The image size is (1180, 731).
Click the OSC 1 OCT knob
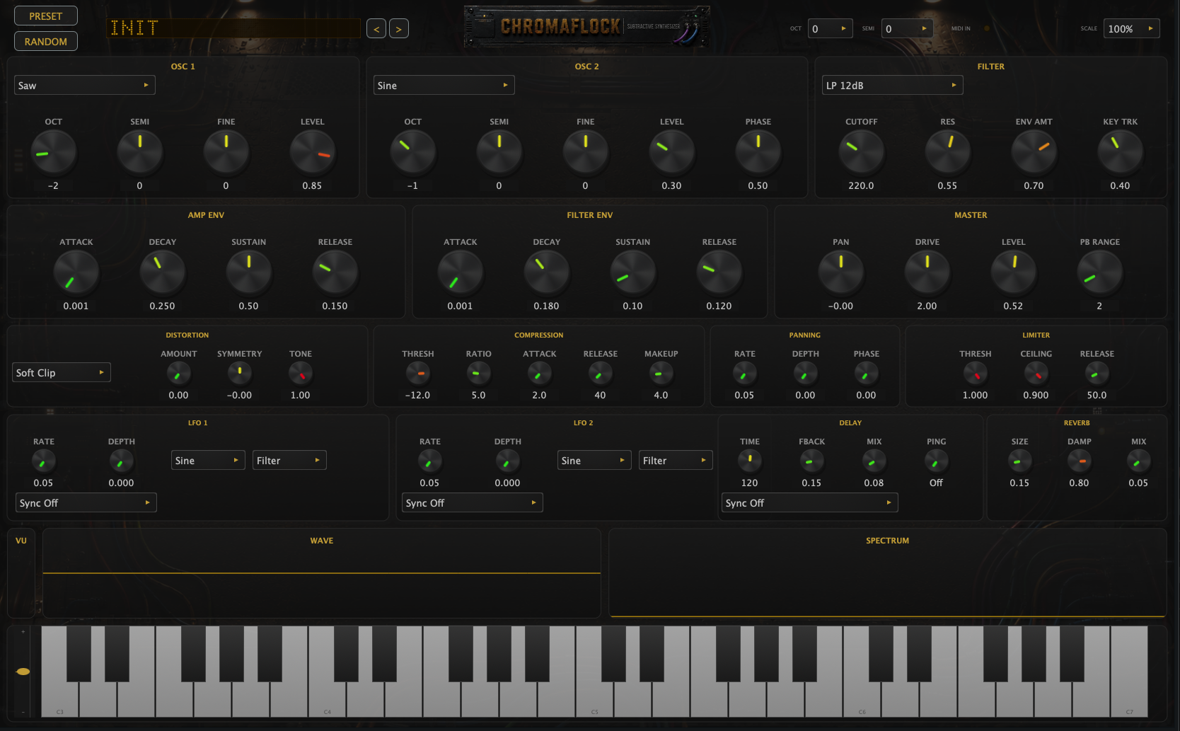54,152
